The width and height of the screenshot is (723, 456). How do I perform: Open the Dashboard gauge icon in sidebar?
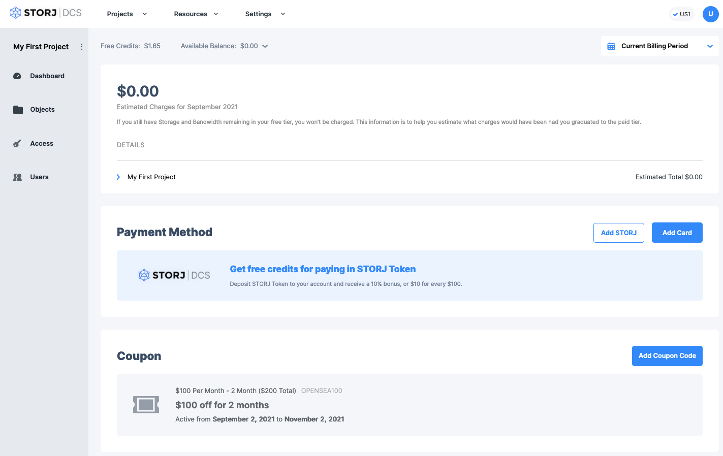[17, 76]
